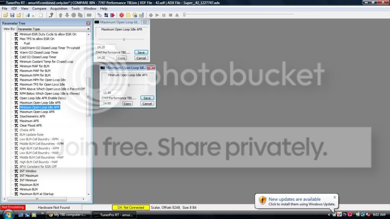Click the compare swap arrows icon
This screenshot has width=390, height=219.
[106, 15]
